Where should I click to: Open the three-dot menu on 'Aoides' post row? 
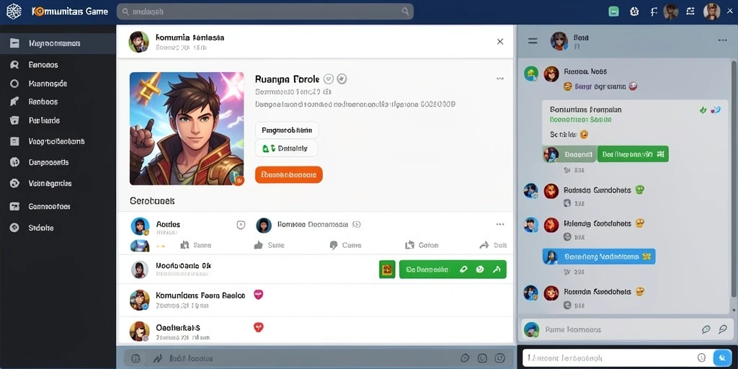point(500,225)
